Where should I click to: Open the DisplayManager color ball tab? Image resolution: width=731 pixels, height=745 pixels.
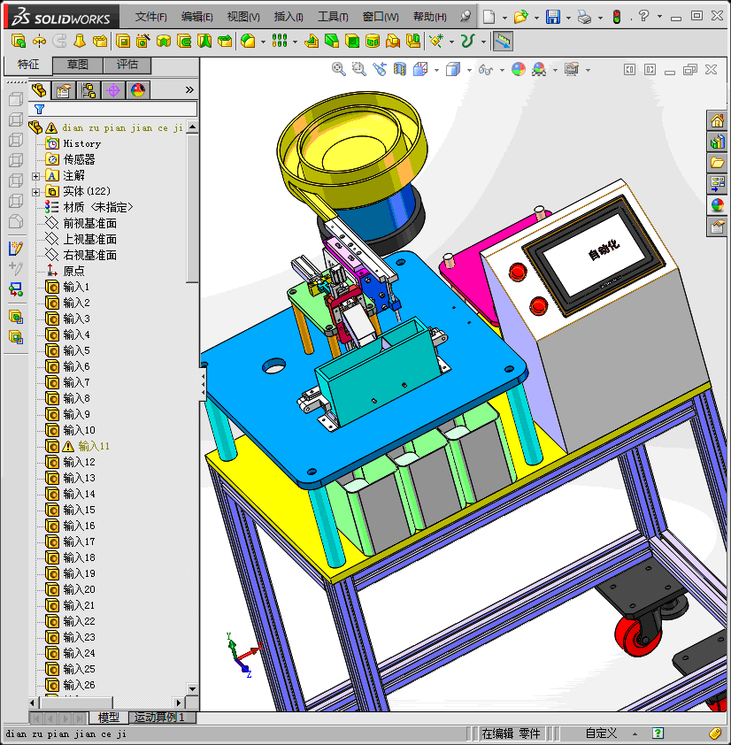[138, 90]
